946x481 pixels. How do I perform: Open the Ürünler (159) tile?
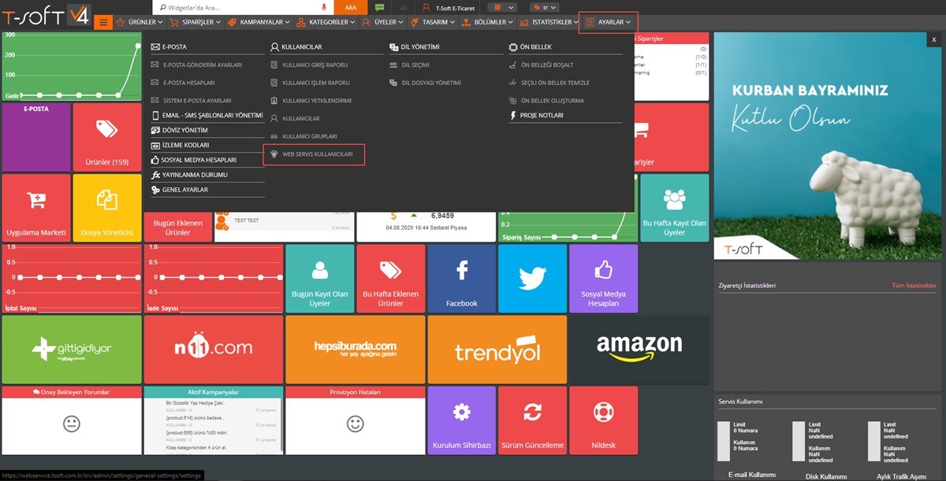tap(107, 138)
